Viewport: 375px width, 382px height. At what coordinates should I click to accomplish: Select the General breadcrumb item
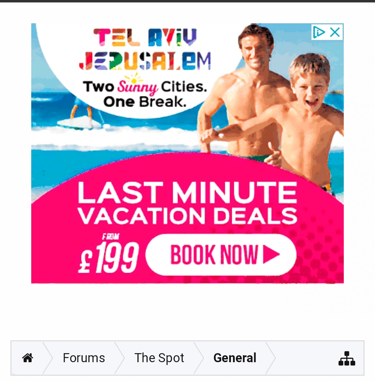[x=235, y=358]
